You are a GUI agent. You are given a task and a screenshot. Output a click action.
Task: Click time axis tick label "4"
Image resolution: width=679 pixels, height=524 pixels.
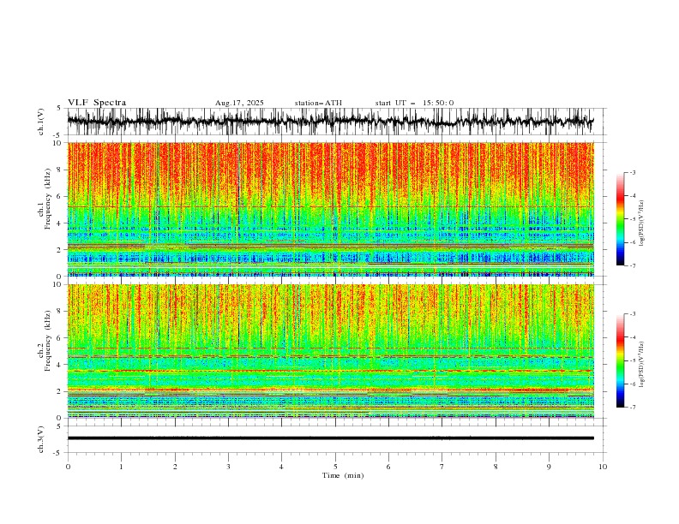281,467
